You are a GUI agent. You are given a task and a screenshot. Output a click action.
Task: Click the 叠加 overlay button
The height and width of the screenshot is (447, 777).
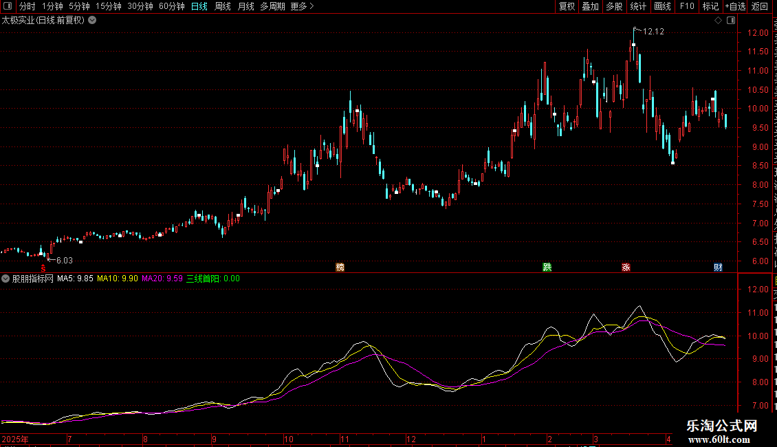[x=590, y=6]
